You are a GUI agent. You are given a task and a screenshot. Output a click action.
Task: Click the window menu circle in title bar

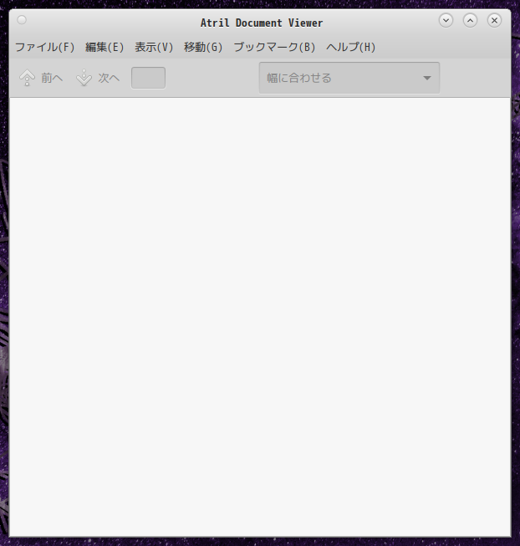(x=22, y=20)
